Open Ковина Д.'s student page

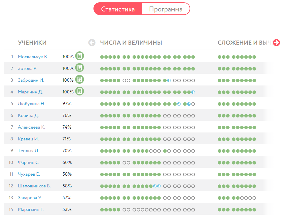[x=28, y=115]
